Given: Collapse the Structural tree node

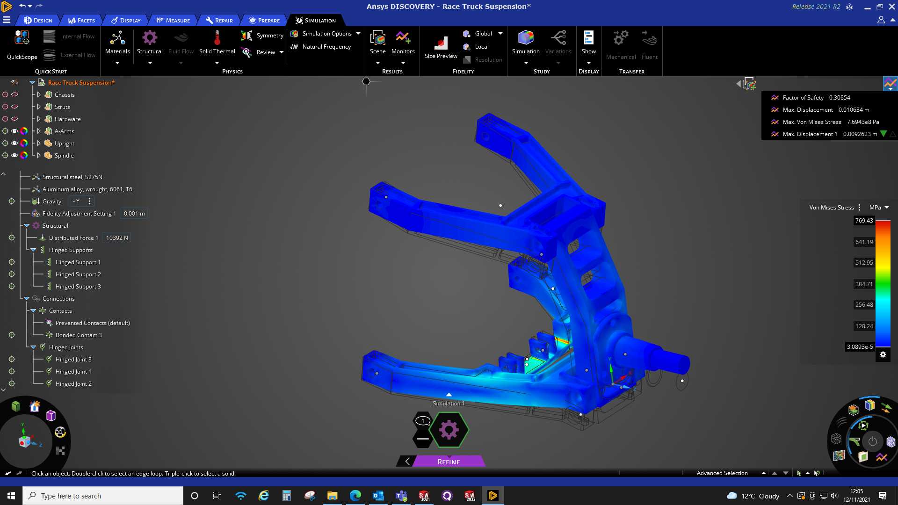Looking at the screenshot, I should [x=27, y=225].
